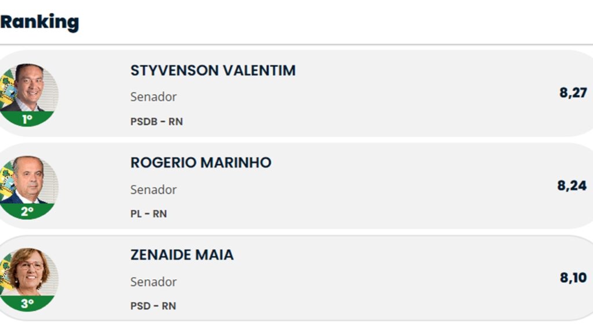Click the 1º green rank badge
The image size is (593, 333).
[x=27, y=119]
